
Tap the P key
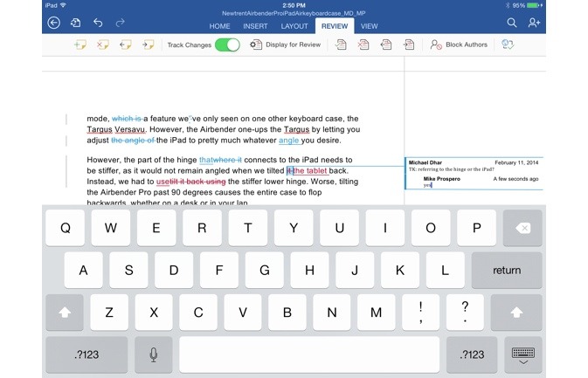pyautogui.click(x=477, y=228)
